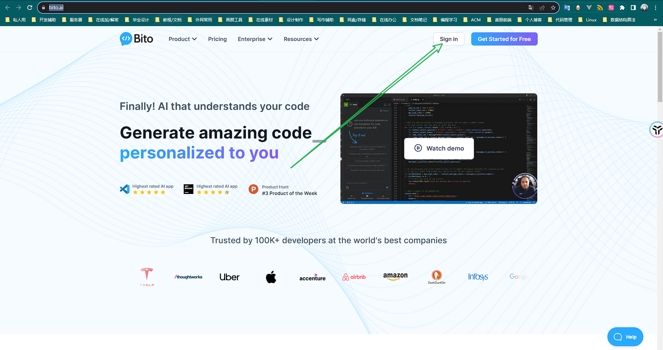
Task: Click the Product Hunt logo icon
Action: [x=253, y=189]
